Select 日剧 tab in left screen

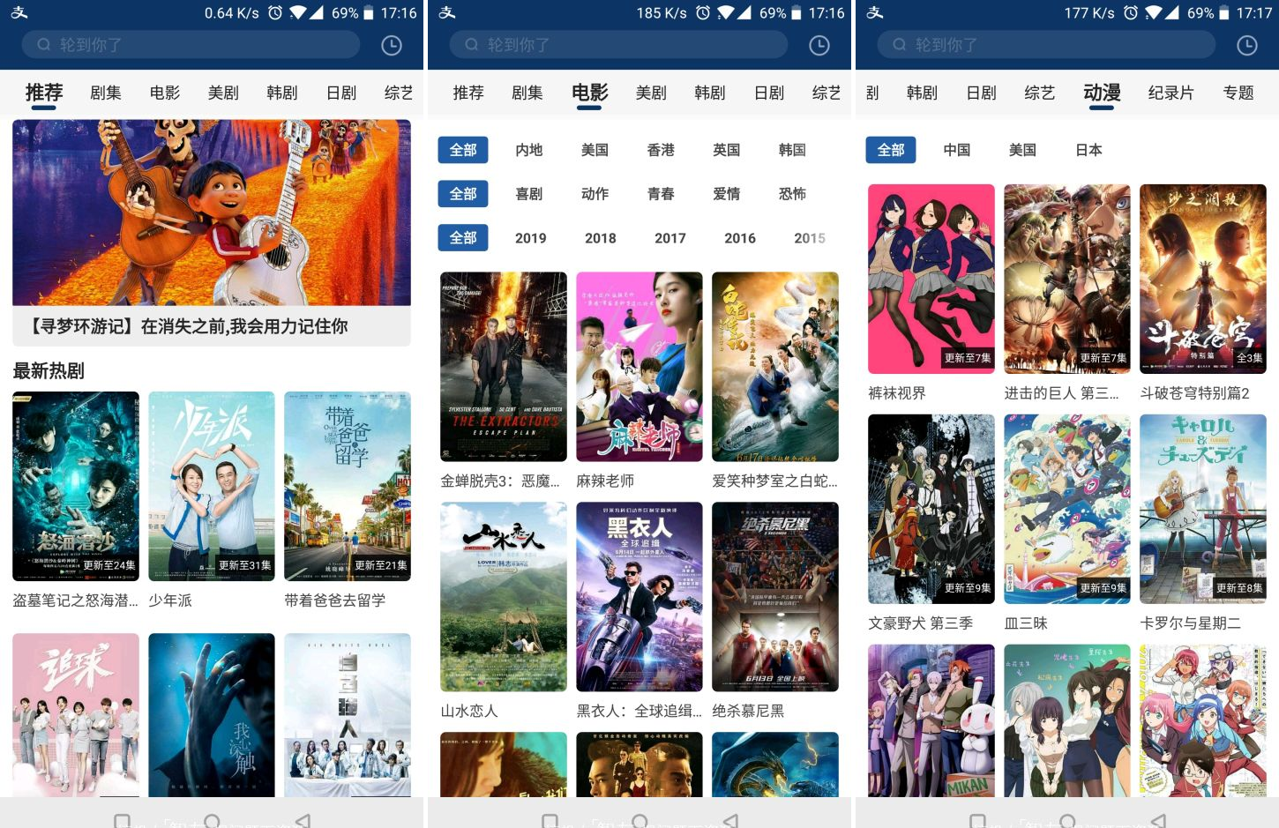341,93
